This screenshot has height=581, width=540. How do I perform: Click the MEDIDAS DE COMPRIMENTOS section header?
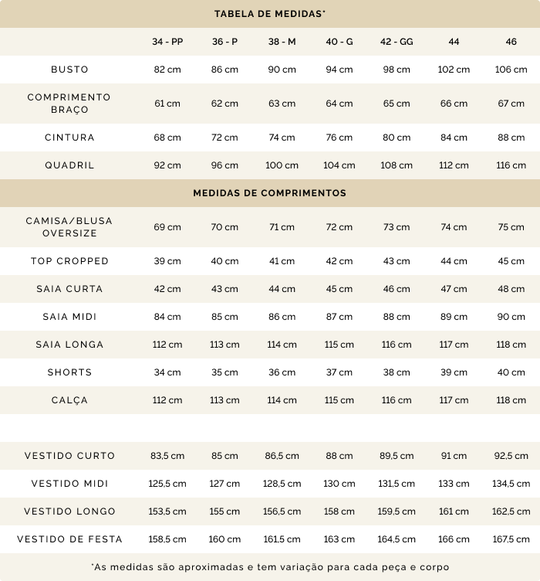[x=269, y=193]
